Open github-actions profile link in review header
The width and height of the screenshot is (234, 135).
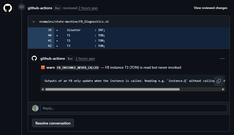[40, 8]
